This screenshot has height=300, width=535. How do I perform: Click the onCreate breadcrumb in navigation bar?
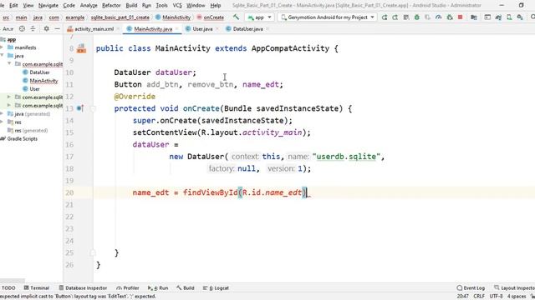pos(210,17)
